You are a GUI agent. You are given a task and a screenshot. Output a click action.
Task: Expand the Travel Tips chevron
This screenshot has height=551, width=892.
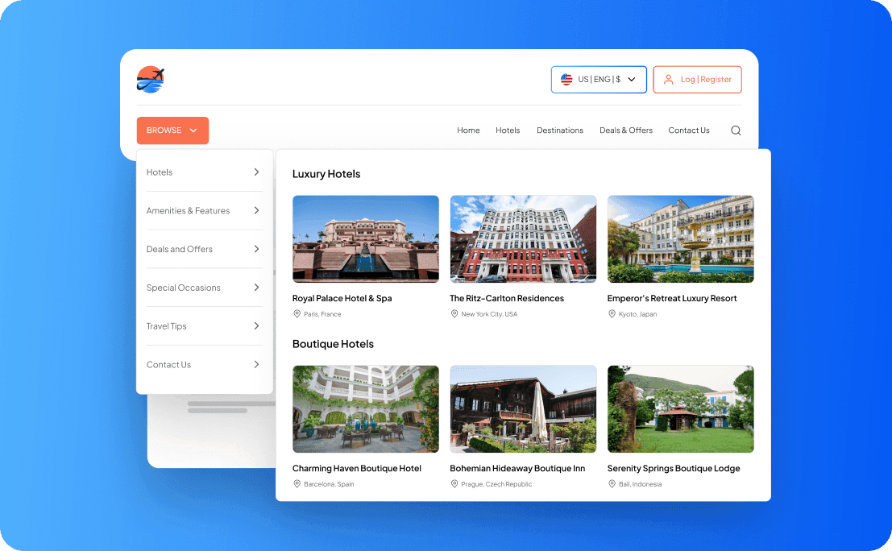click(256, 325)
